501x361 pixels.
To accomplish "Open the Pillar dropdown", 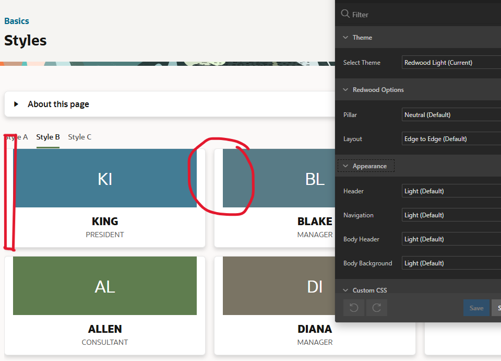I will 451,115.
